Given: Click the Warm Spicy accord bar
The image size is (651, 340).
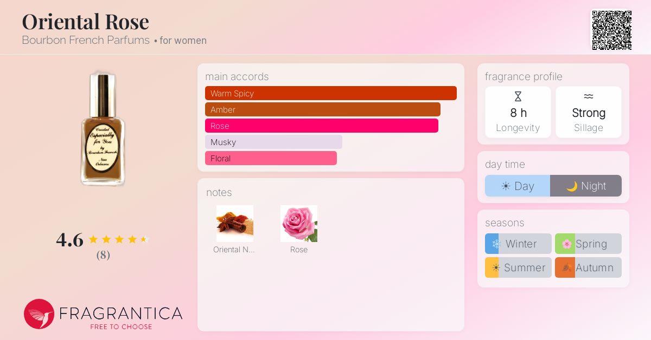Looking at the screenshot, I should [x=331, y=93].
